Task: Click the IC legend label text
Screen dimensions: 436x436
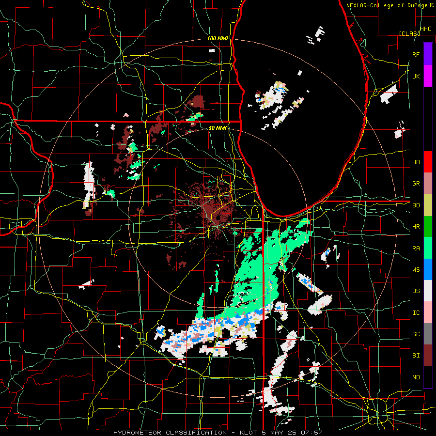Action: click(416, 313)
